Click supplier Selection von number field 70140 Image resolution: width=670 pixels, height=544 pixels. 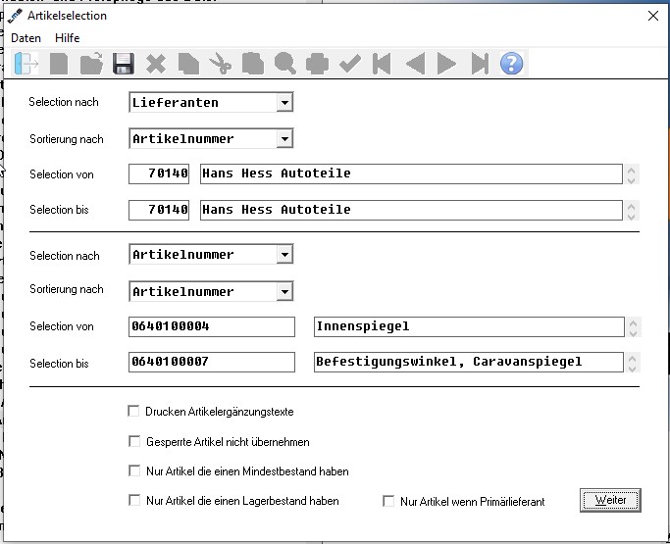[159, 173]
